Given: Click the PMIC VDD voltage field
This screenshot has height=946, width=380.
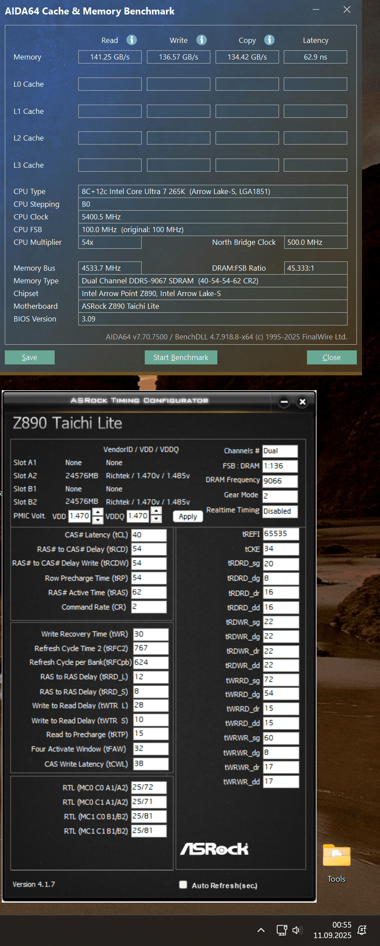Looking at the screenshot, I should click(x=80, y=516).
